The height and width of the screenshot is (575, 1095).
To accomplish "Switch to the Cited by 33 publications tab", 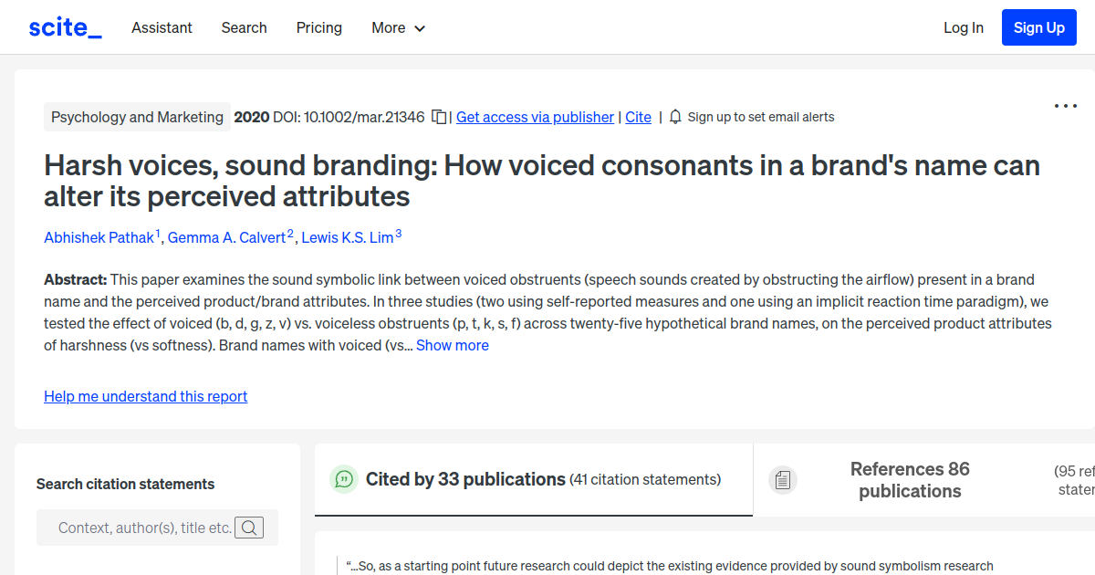I will (x=464, y=479).
